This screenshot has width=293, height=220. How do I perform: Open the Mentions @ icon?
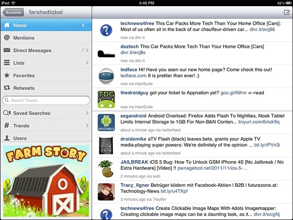(x=7, y=38)
